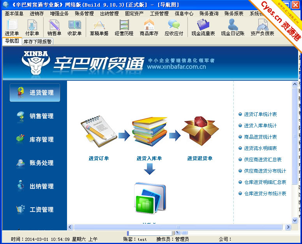Open the 固定资产 menu
The height and width of the screenshot is (244, 302).
click(134, 14)
